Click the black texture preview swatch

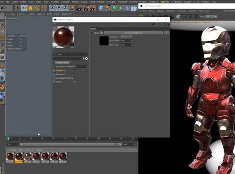[104, 41]
